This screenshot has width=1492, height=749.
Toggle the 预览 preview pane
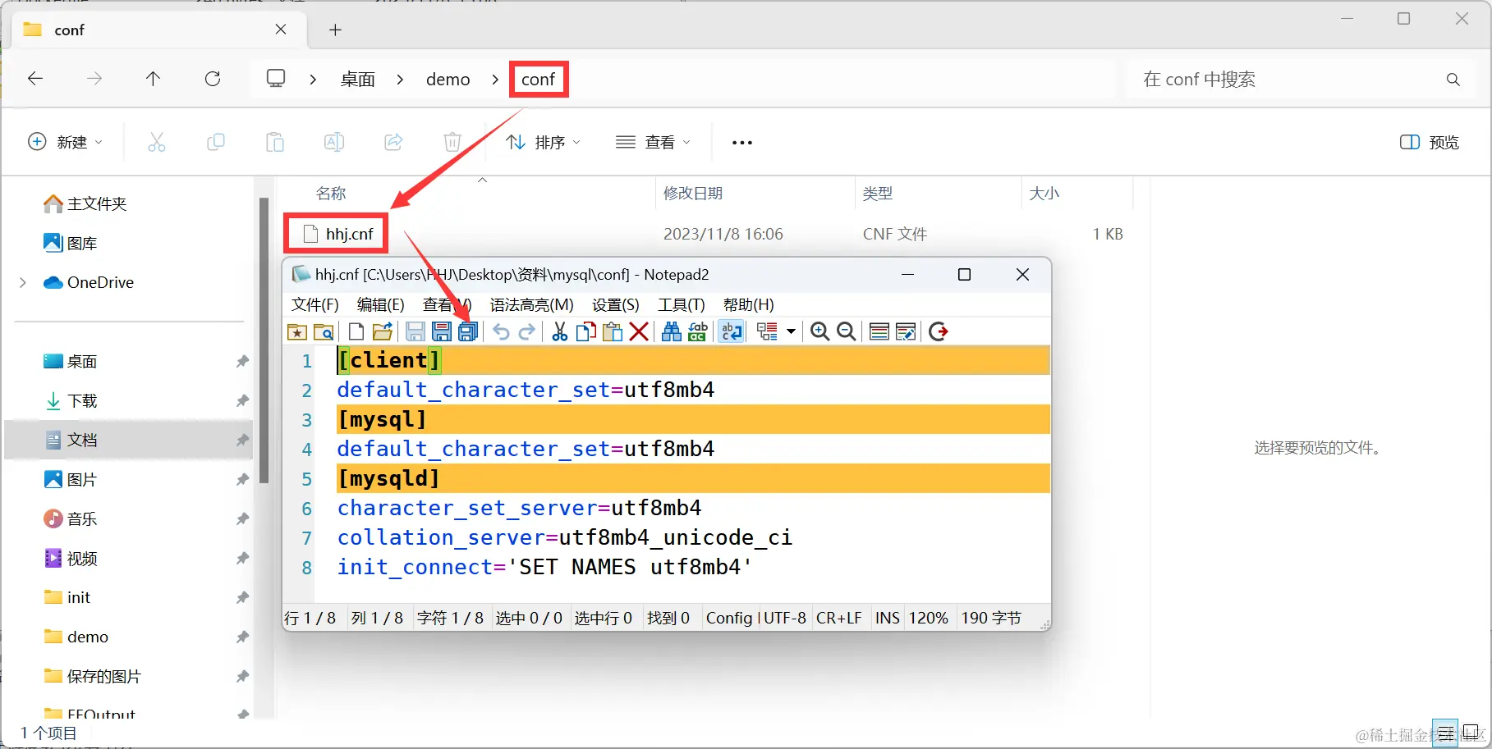pyautogui.click(x=1430, y=142)
